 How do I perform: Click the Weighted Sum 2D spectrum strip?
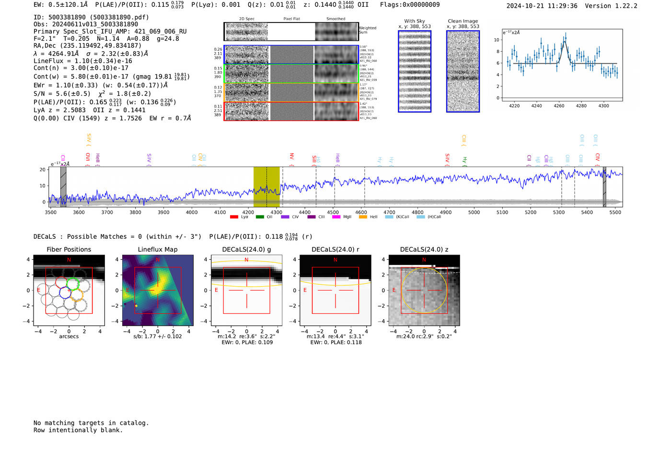tap(291, 32)
